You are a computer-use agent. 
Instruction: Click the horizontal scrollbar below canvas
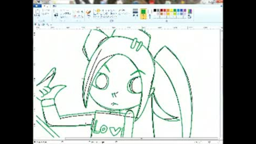click(141, 139)
